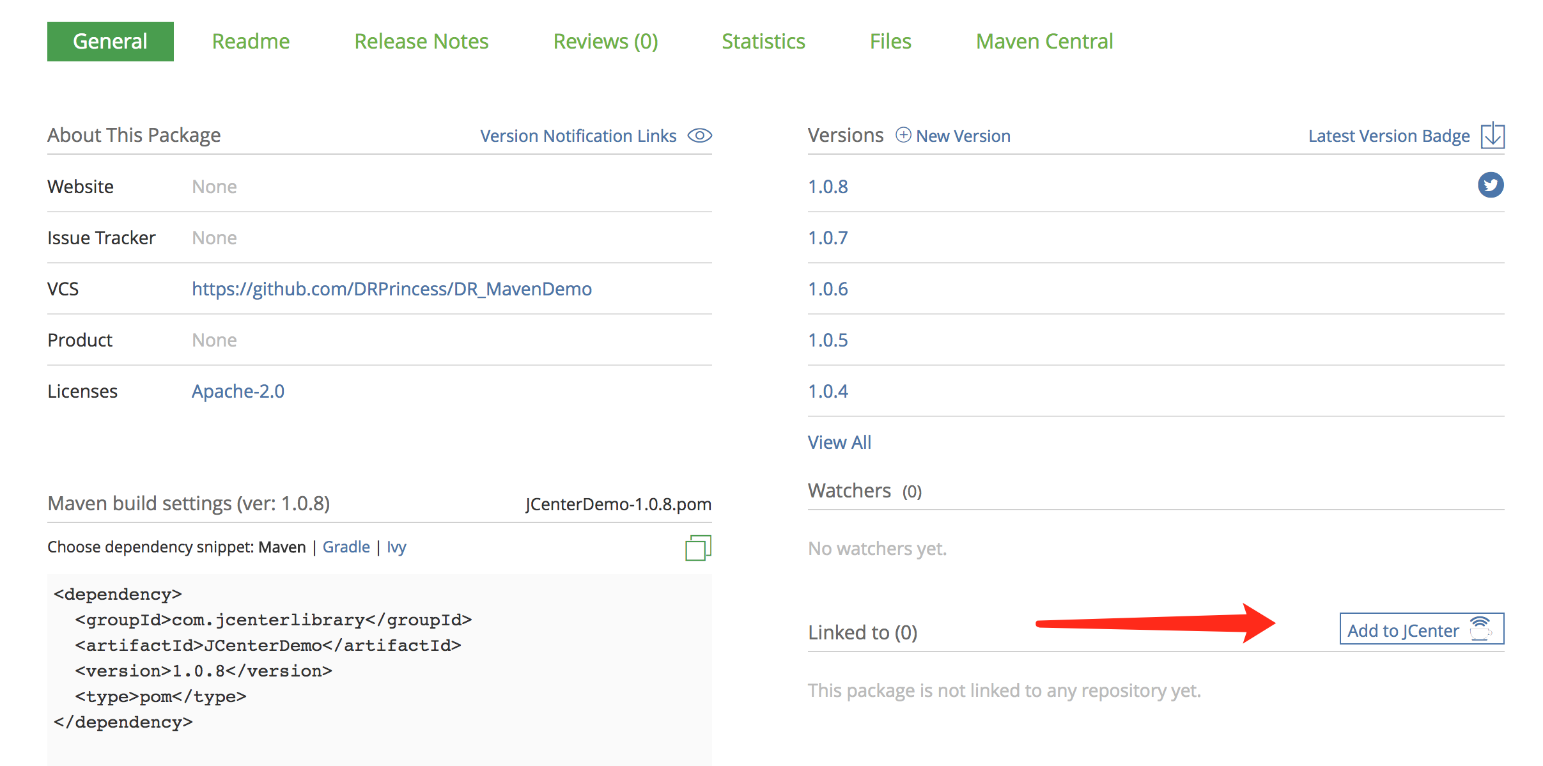
Task: Switch to the Readme tab
Action: coord(251,42)
